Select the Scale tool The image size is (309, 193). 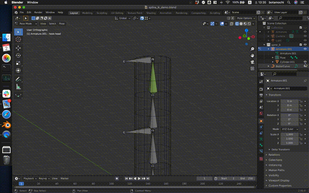click(18, 63)
